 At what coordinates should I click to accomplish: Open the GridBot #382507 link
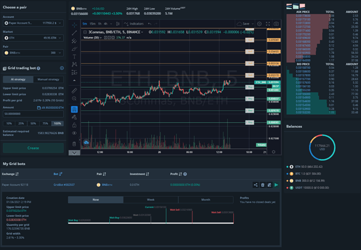pyautogui.click(x=64, y=185)
